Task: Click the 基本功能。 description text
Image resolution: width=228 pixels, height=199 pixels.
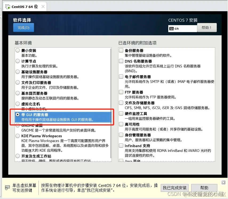Action: [29, 55]
